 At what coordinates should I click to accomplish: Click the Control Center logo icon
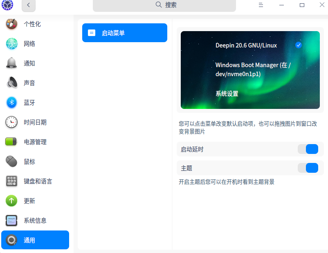click(x=7, y=5)
